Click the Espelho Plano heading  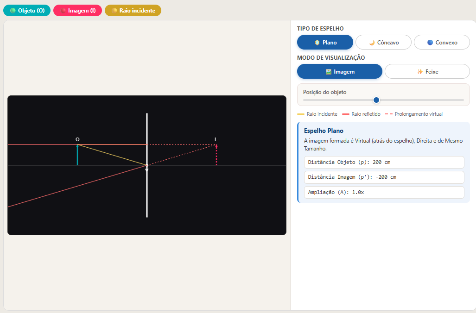pos(324,131)
